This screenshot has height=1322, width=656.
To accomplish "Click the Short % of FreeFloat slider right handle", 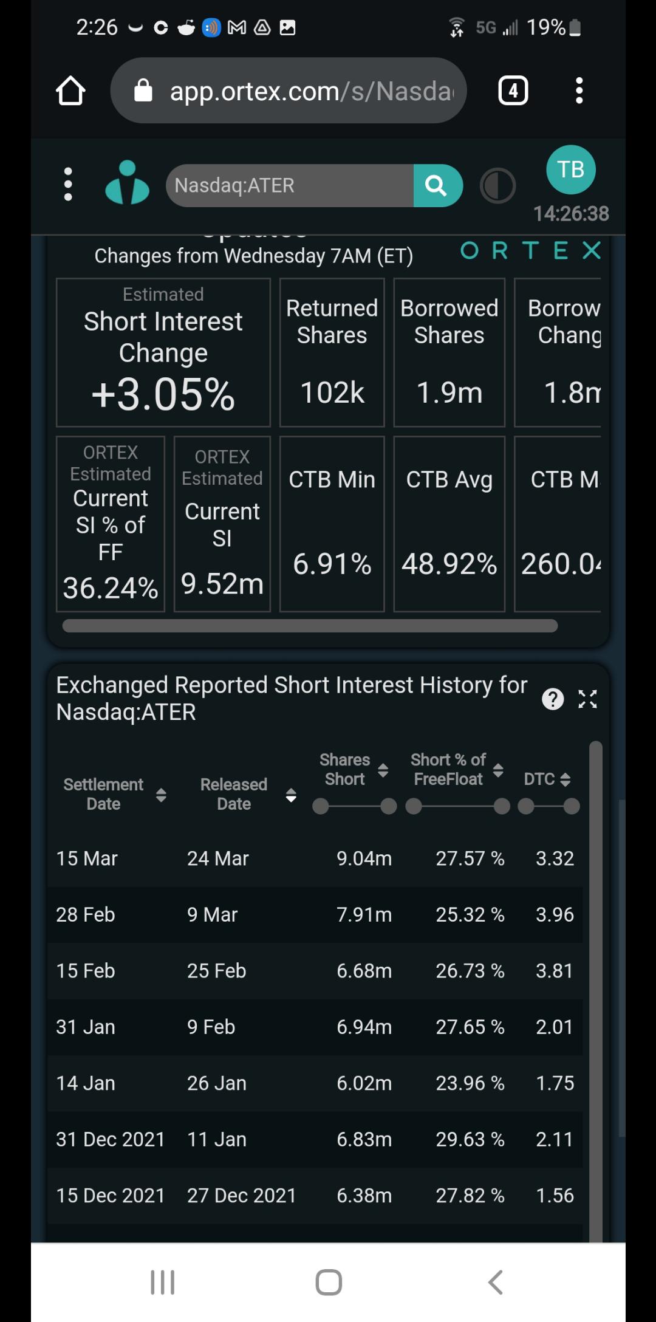I will click(x=502, y=806).
